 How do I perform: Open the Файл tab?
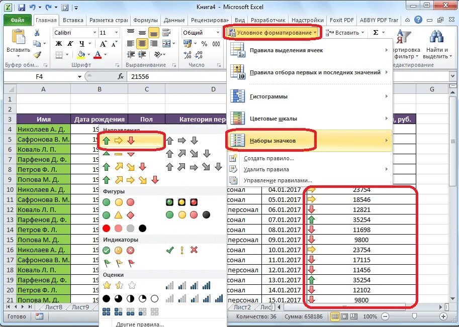17,20
